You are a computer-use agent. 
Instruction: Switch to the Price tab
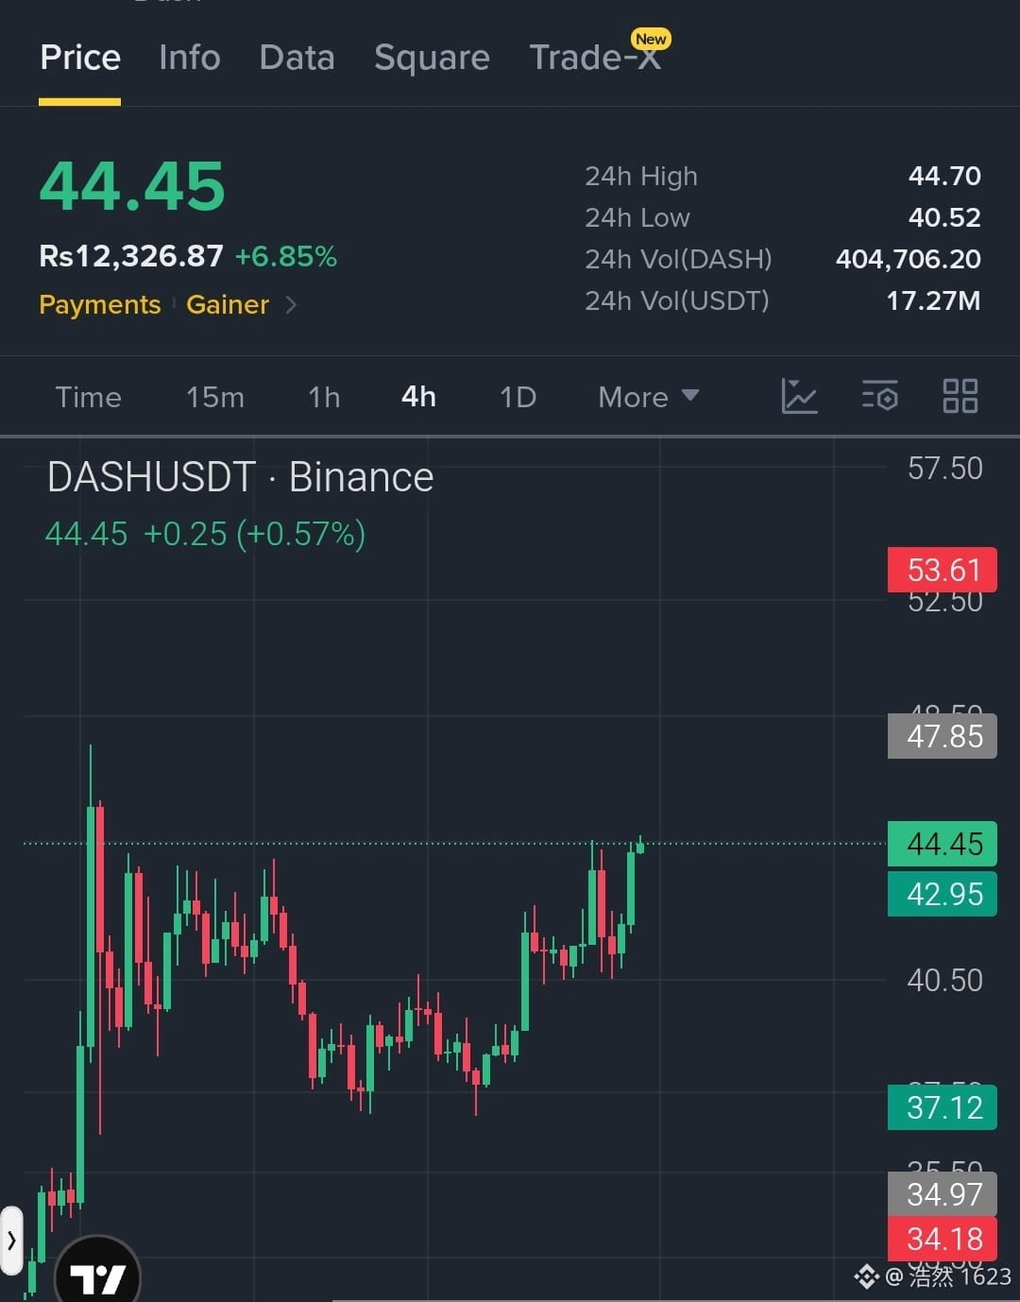tap(80, 58)
